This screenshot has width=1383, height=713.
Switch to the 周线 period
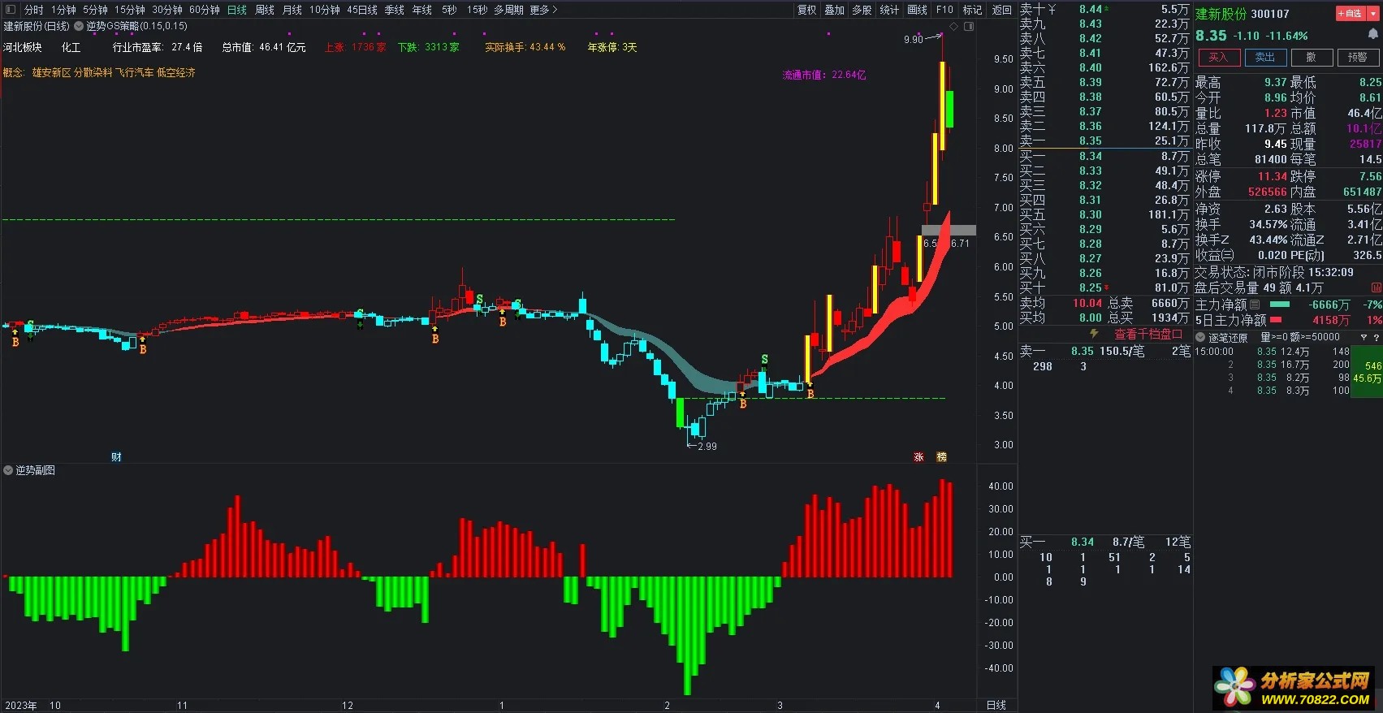point(265,10)
